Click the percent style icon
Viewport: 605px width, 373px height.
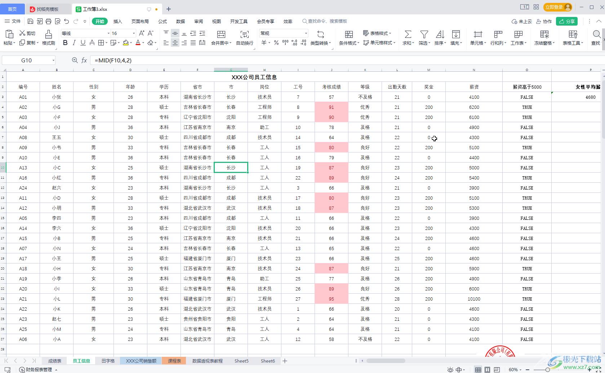pyautogui.click(x=276, y=43)
